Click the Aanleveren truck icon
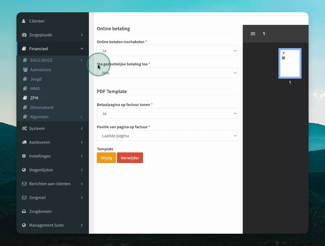Image resolution: width=325 pixels, height=246 pixels. [24, 142]
